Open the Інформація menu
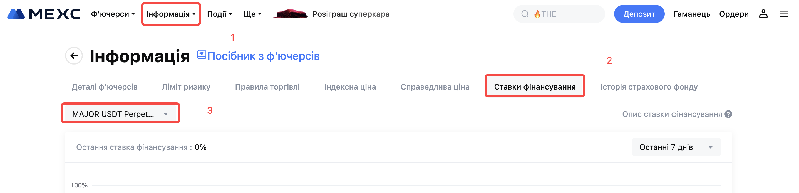The height and width of the screenshot is (193, 799). click(171, 14)
